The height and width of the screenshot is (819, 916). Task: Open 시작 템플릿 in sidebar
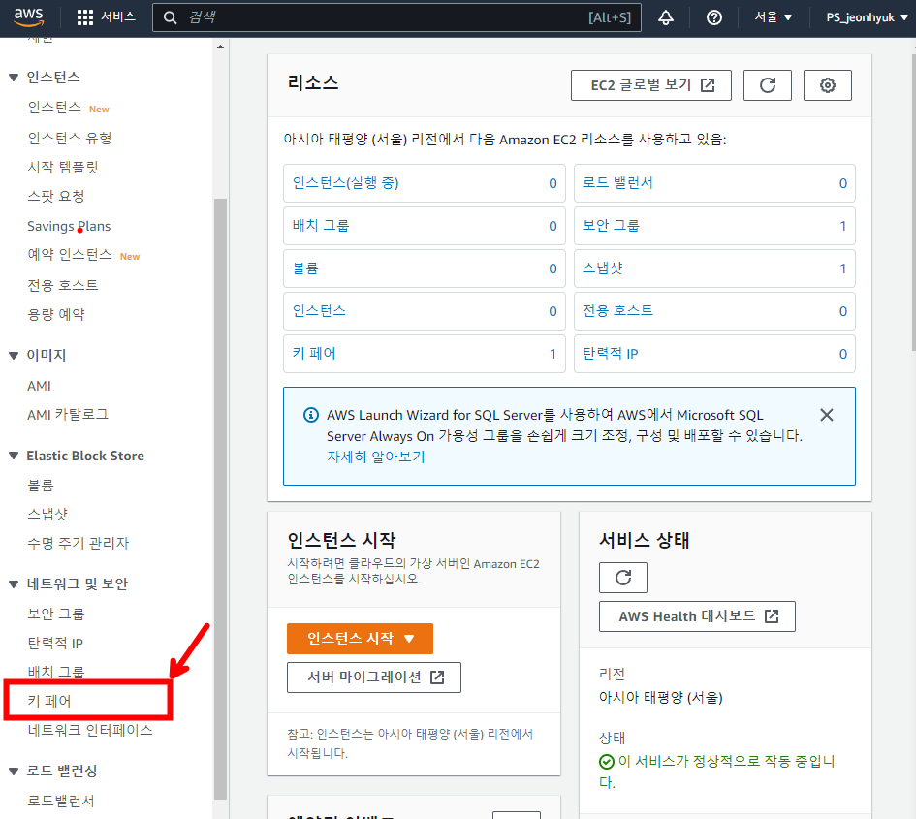pyautogui.click(x=62, y=167)
